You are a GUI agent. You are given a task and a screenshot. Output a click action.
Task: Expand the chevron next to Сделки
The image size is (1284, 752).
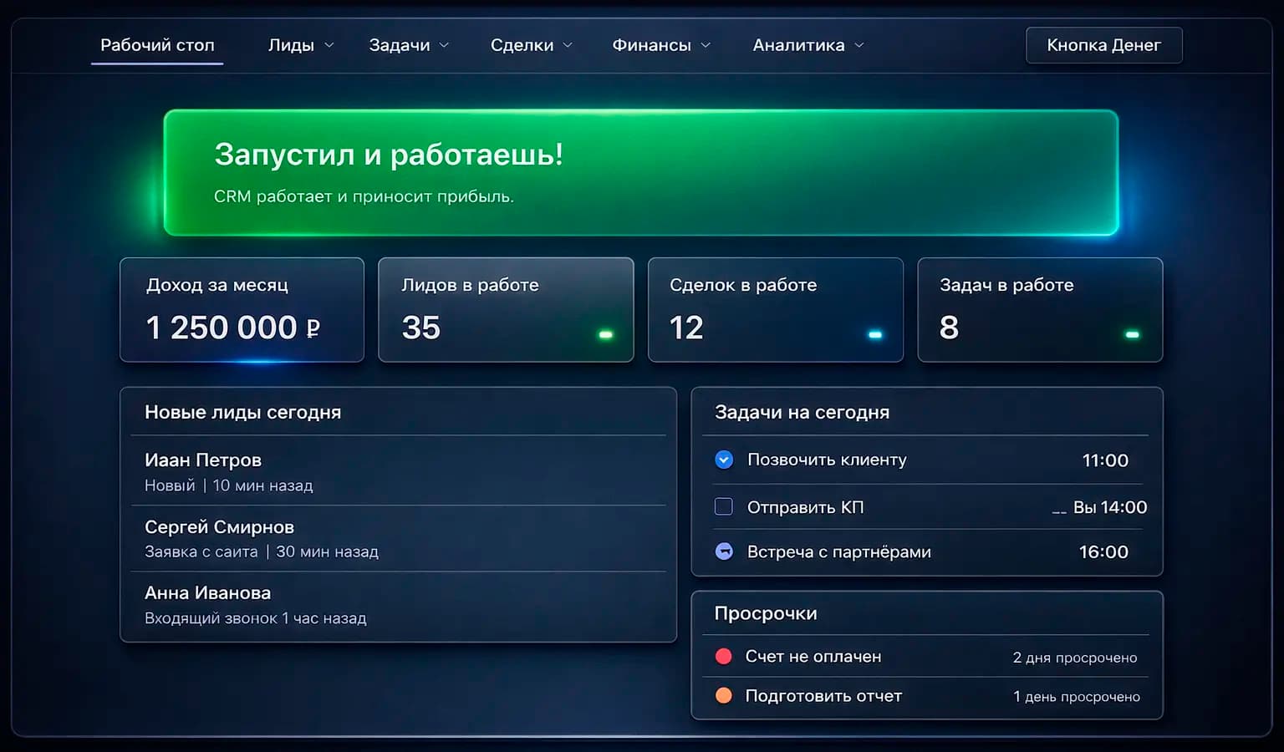click(568, 45)
